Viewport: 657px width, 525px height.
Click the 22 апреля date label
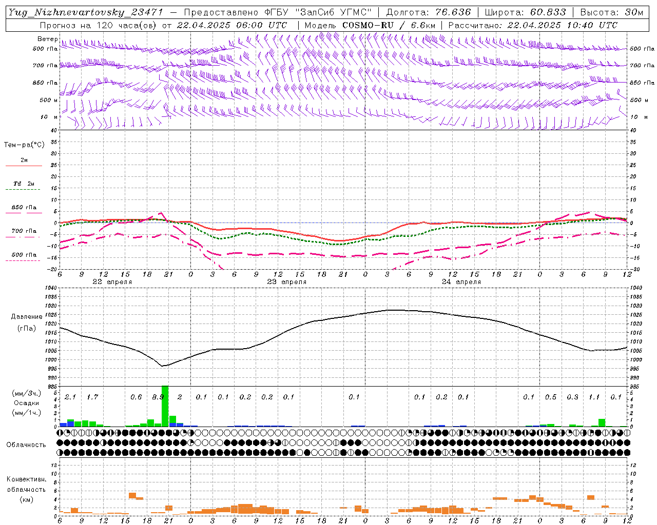click(112, 282)
